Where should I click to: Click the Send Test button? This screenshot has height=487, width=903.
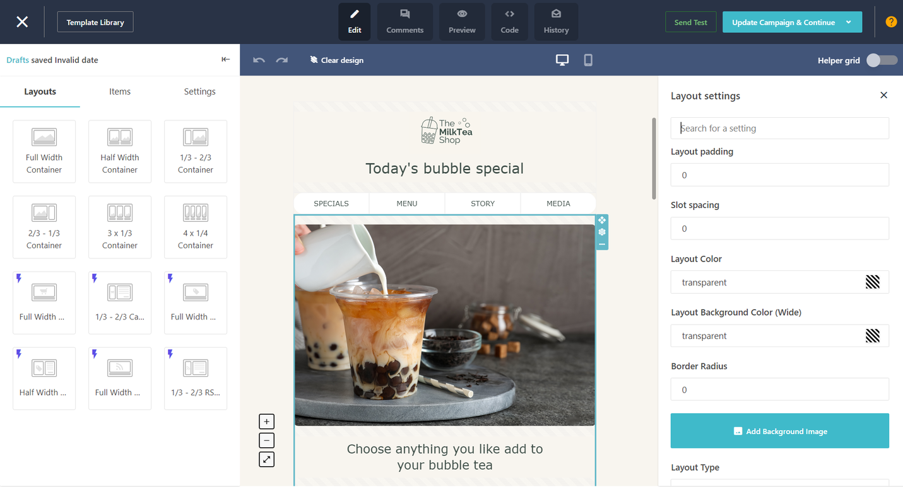[690, 21]
